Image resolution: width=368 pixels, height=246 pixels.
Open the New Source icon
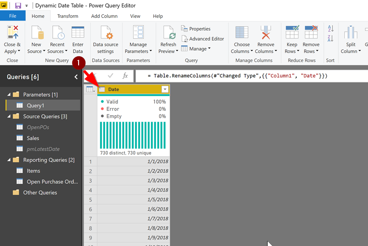click(x=37, y=32)
